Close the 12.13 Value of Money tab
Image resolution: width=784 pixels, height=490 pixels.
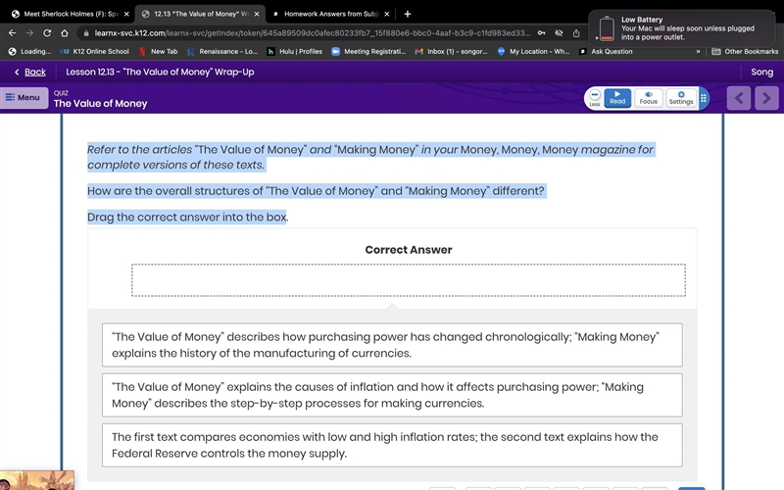257,14
